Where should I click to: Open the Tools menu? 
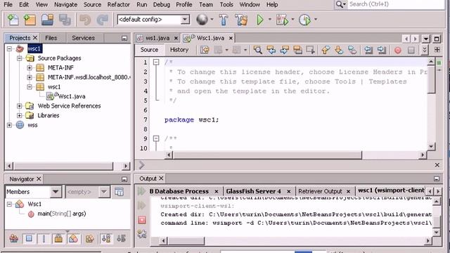click(x=226, y=5)
